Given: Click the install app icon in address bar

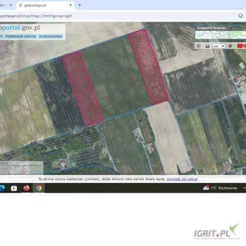Looking at the screenshot, I should (241, 16).
